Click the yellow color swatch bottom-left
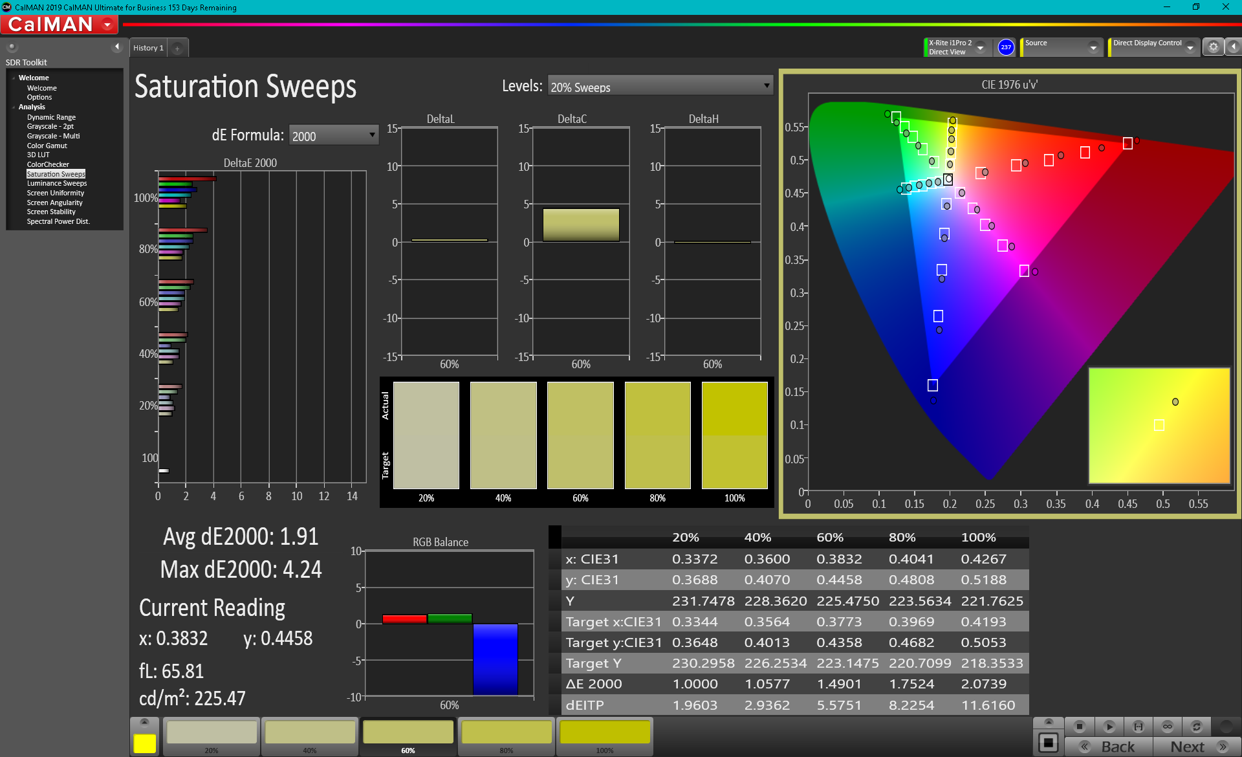The width and height of the screenshot is (1242, 757). [x=144, y=743]
